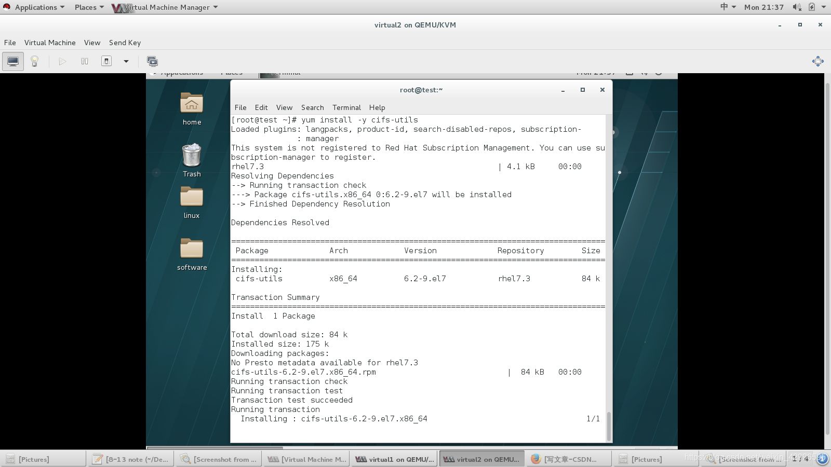Open input method indicator menu
The width and height of the screenshot is (831, 467).
point(728,7)
